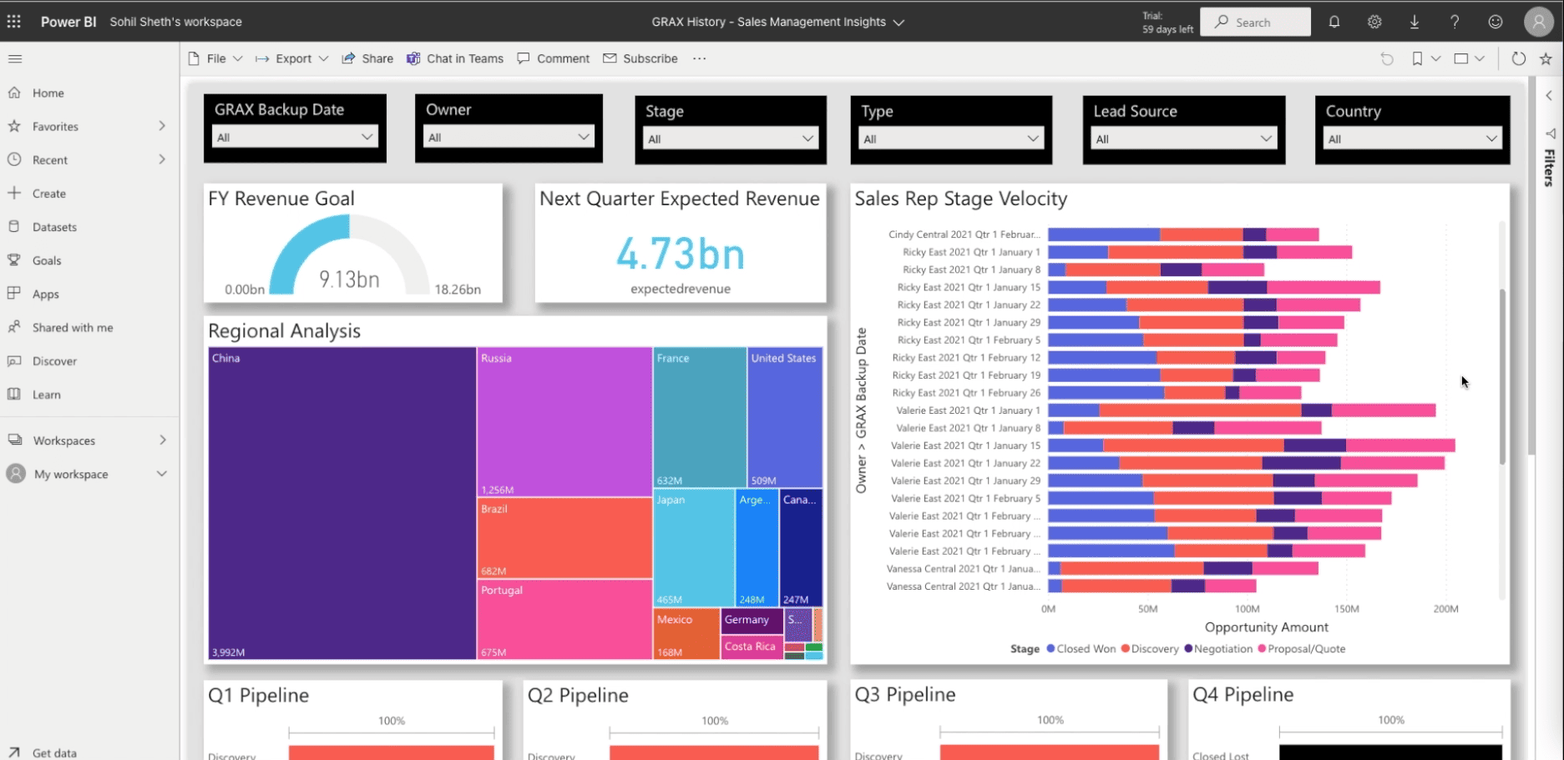Collapse the My workspace section
The height and width of the screenshot is (760, 1564).
point(161,473)
